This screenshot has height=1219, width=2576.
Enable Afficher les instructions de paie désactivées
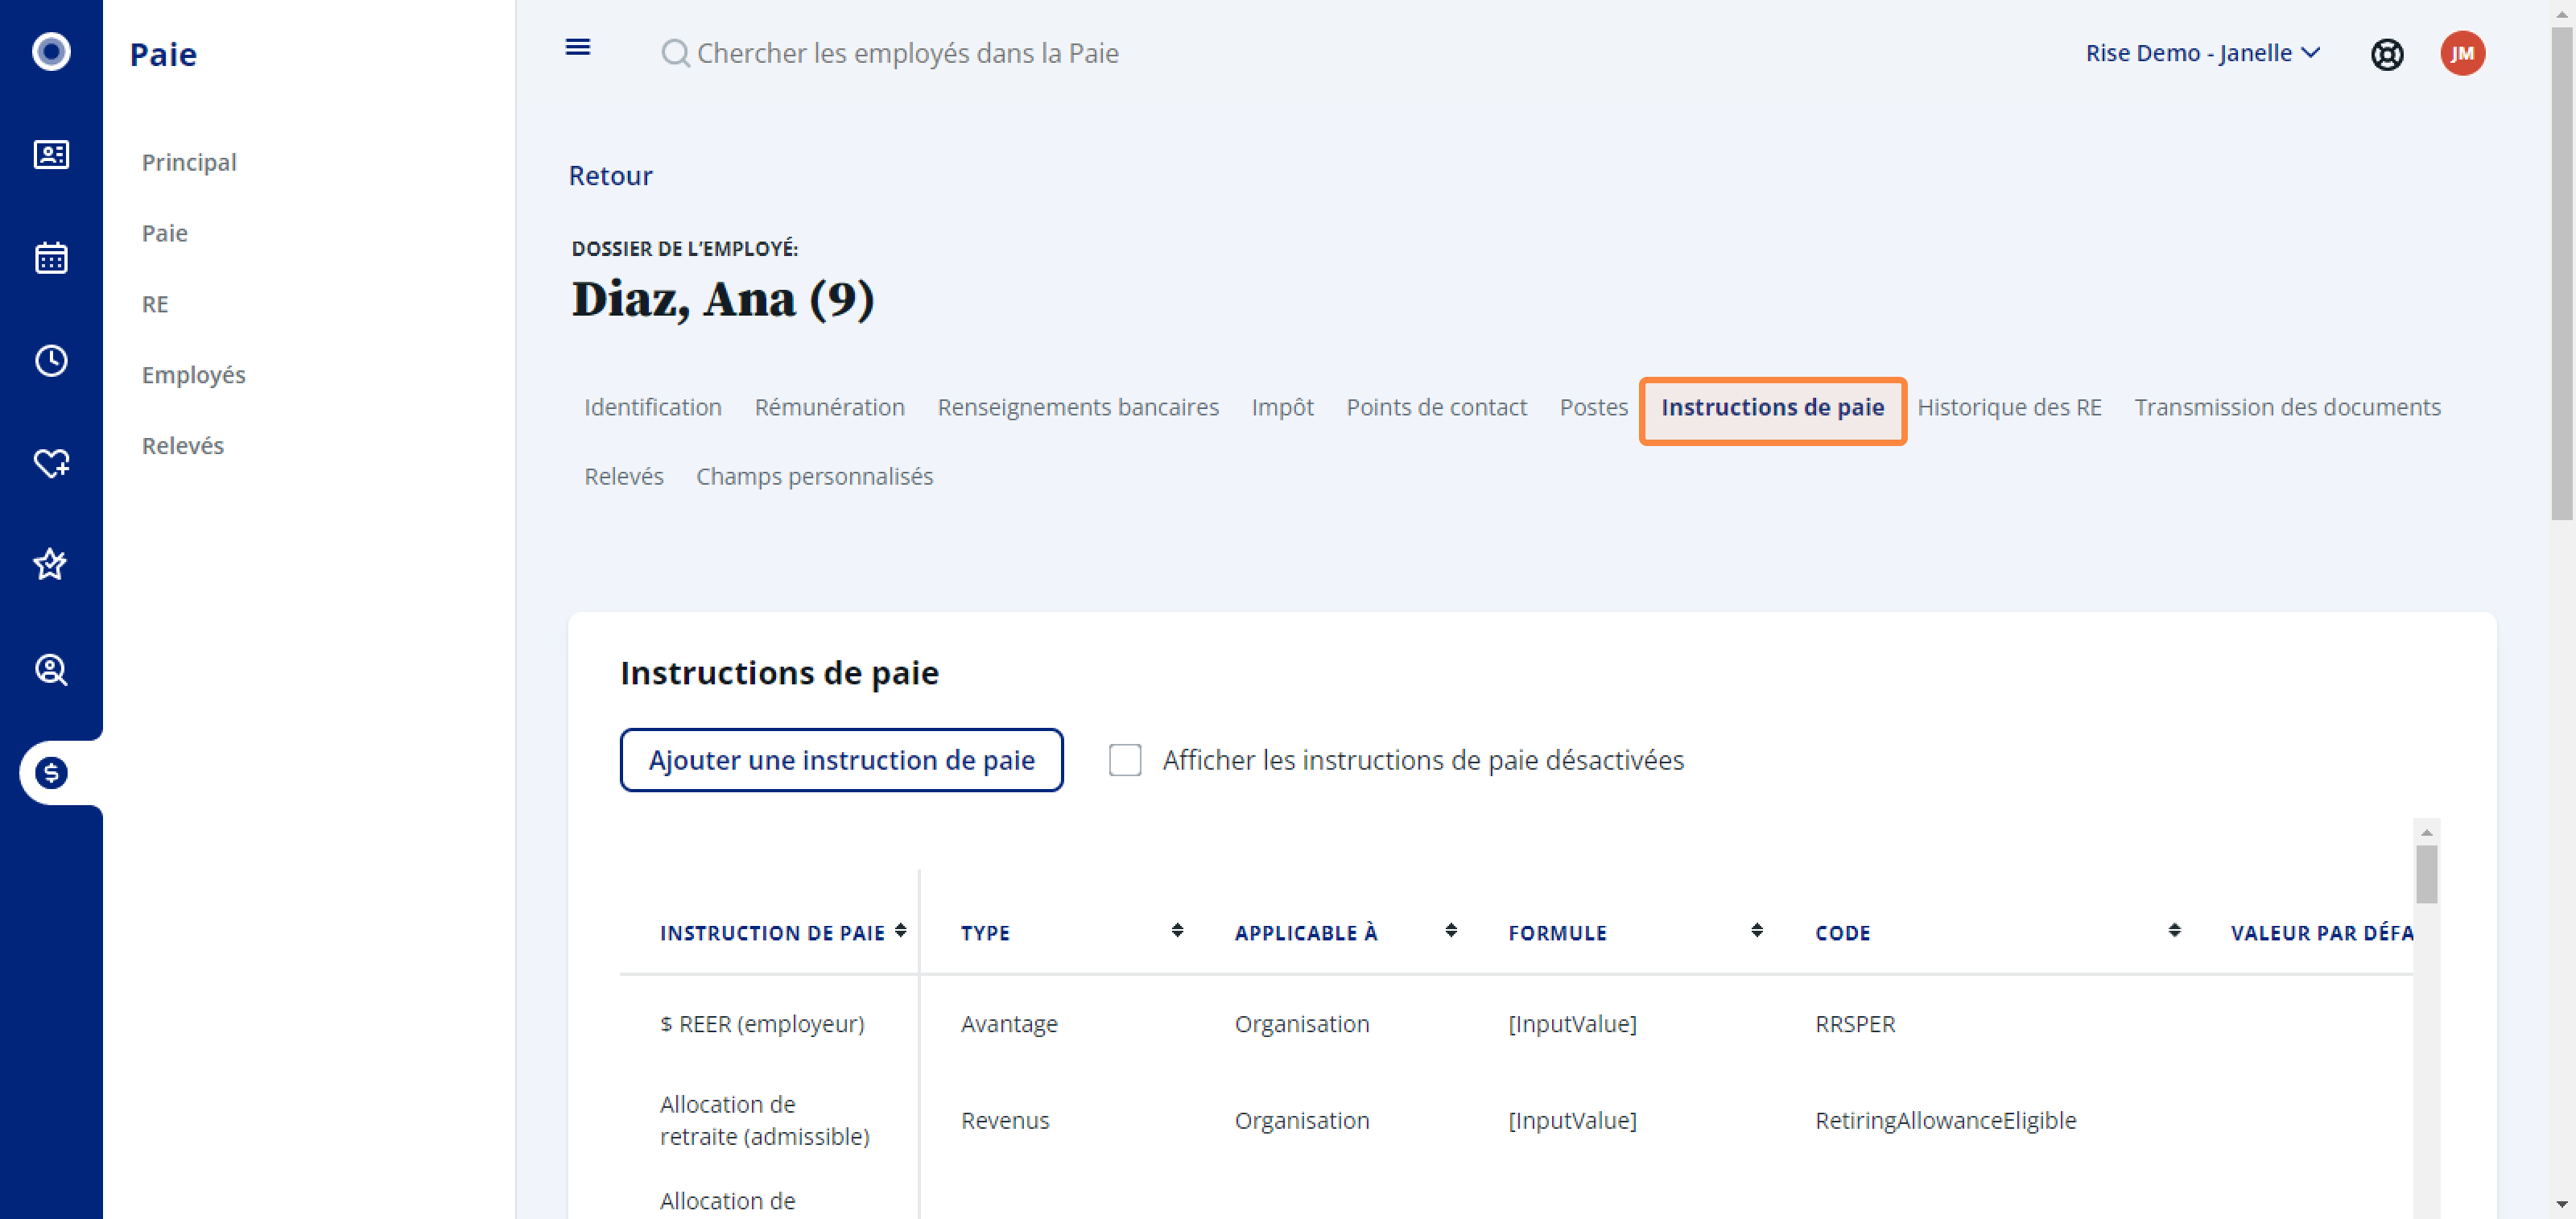1125,760
